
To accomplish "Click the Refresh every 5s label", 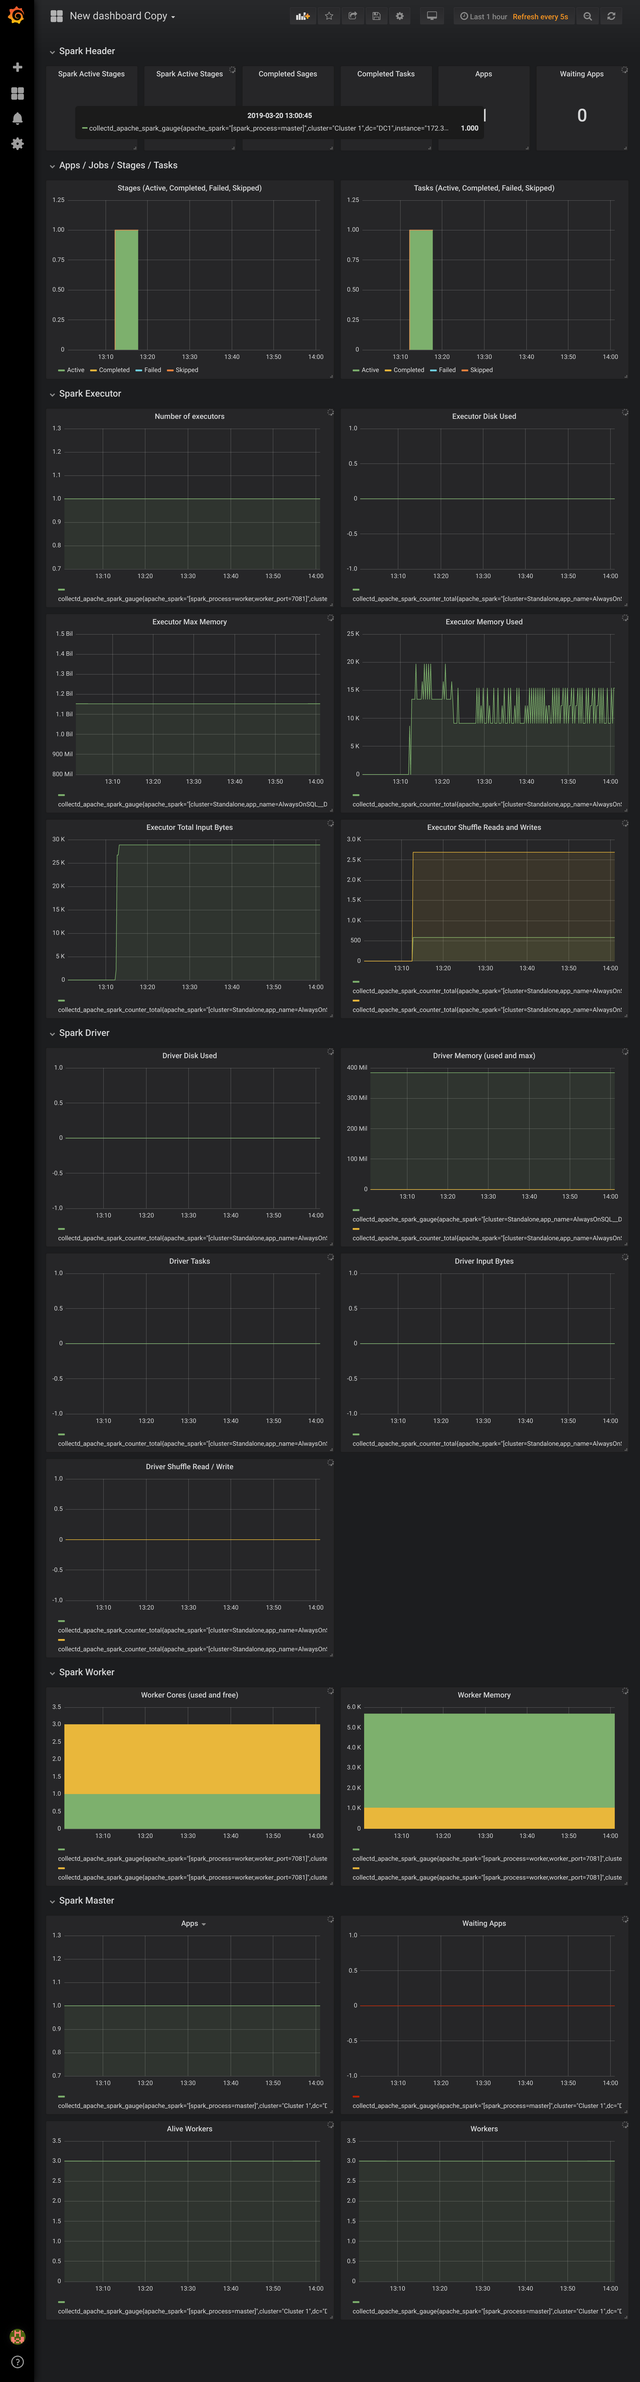I will [x=540, y=17].
